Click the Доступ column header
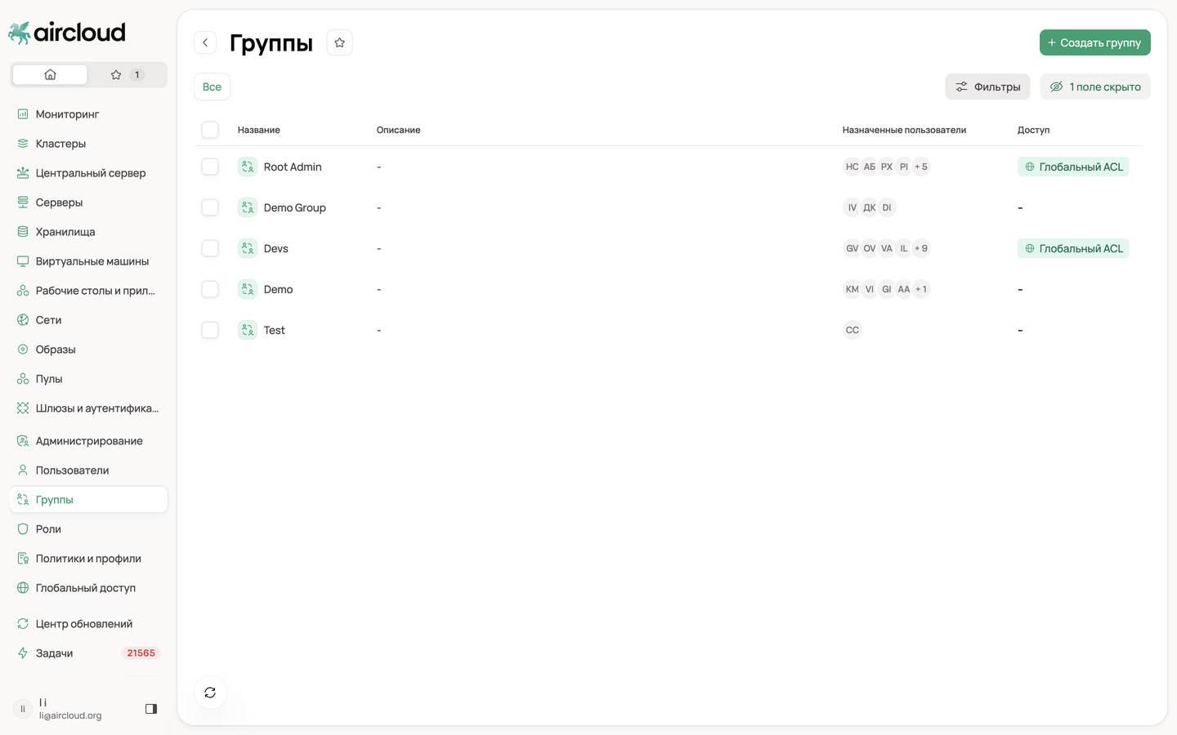 1033,130
